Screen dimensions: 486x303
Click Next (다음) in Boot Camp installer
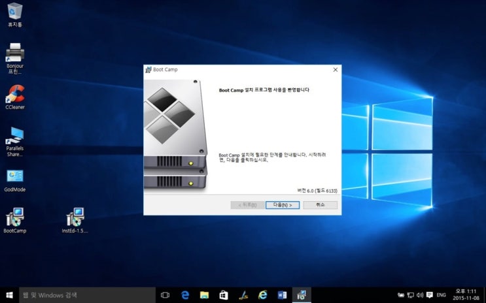tap(283, 205)
